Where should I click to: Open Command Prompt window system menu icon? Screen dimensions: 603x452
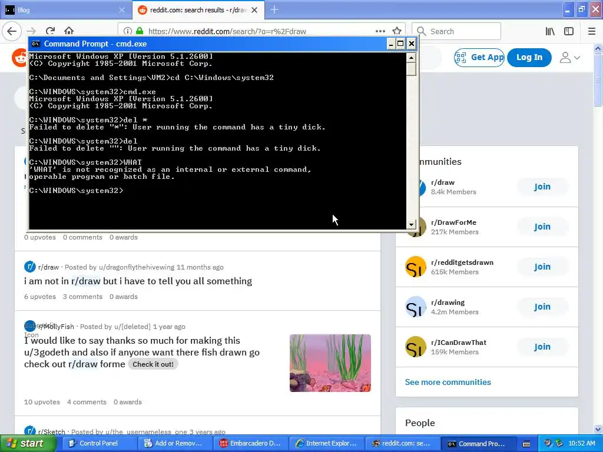(x=35, y=44)
